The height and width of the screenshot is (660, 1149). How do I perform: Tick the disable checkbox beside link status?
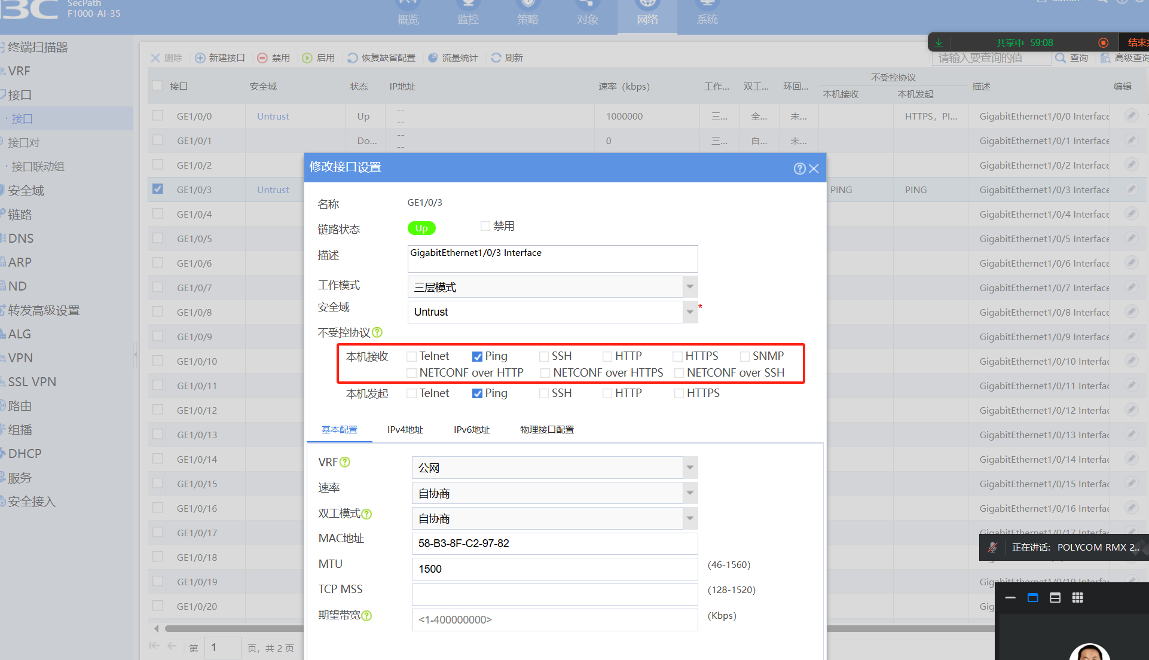(x=485, y=226)
